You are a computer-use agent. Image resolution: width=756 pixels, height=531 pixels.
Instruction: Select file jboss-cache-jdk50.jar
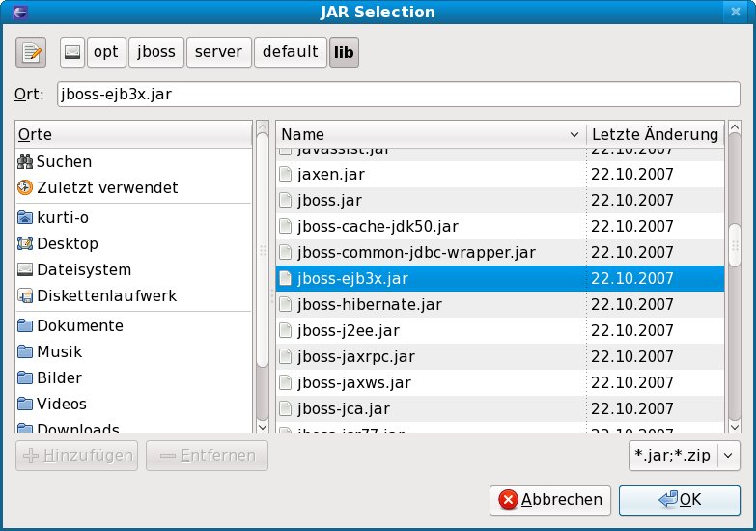[500, 226]
